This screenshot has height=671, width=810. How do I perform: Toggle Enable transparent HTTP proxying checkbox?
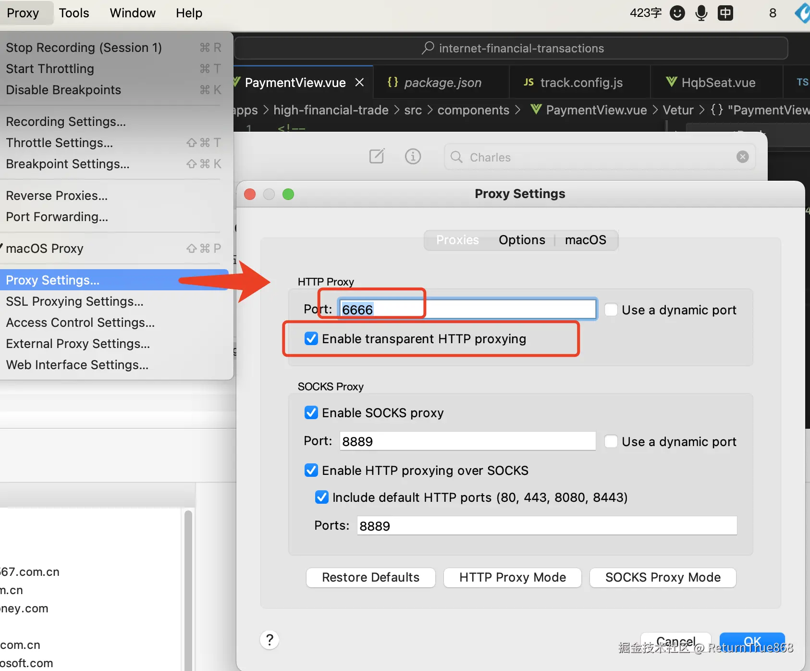(311, 339)
